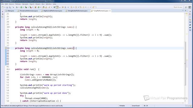Open the New Java Class dropdown arrow
Viewport: 193px width, 108px height.
pyautogui.click(x=41, y=7)
